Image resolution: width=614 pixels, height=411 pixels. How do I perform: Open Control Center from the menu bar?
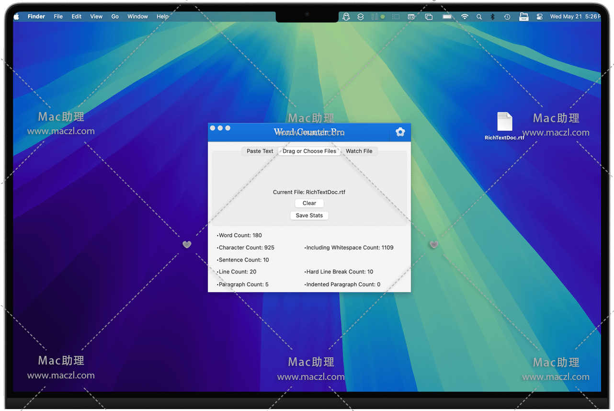540,16
